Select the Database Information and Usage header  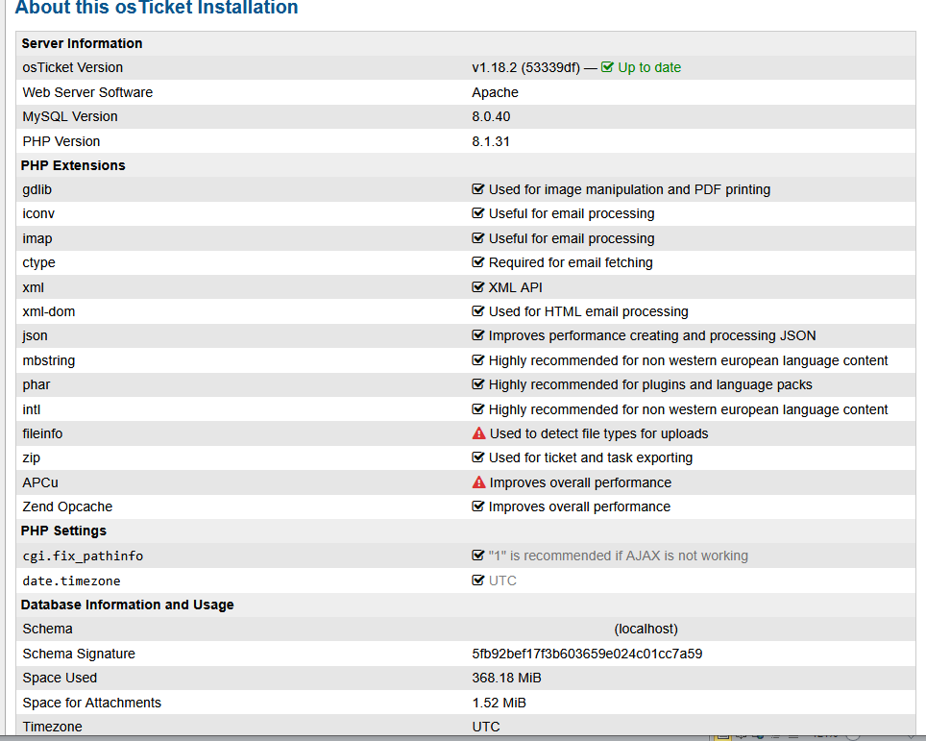[x=127, y=605]
